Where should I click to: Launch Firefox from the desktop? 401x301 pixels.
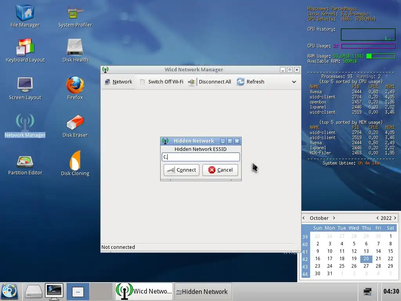[75, 88]
